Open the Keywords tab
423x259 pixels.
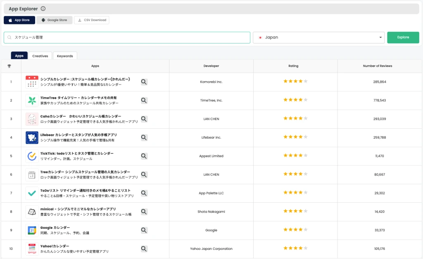(65, 55)
